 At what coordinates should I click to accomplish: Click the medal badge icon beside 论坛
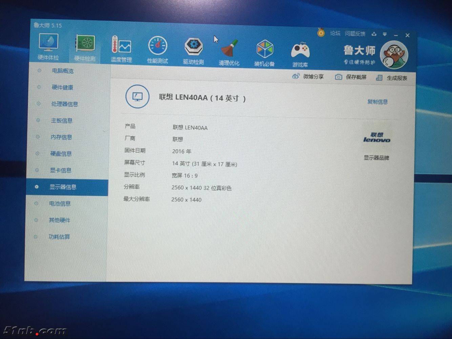click(x=321, y=33)
